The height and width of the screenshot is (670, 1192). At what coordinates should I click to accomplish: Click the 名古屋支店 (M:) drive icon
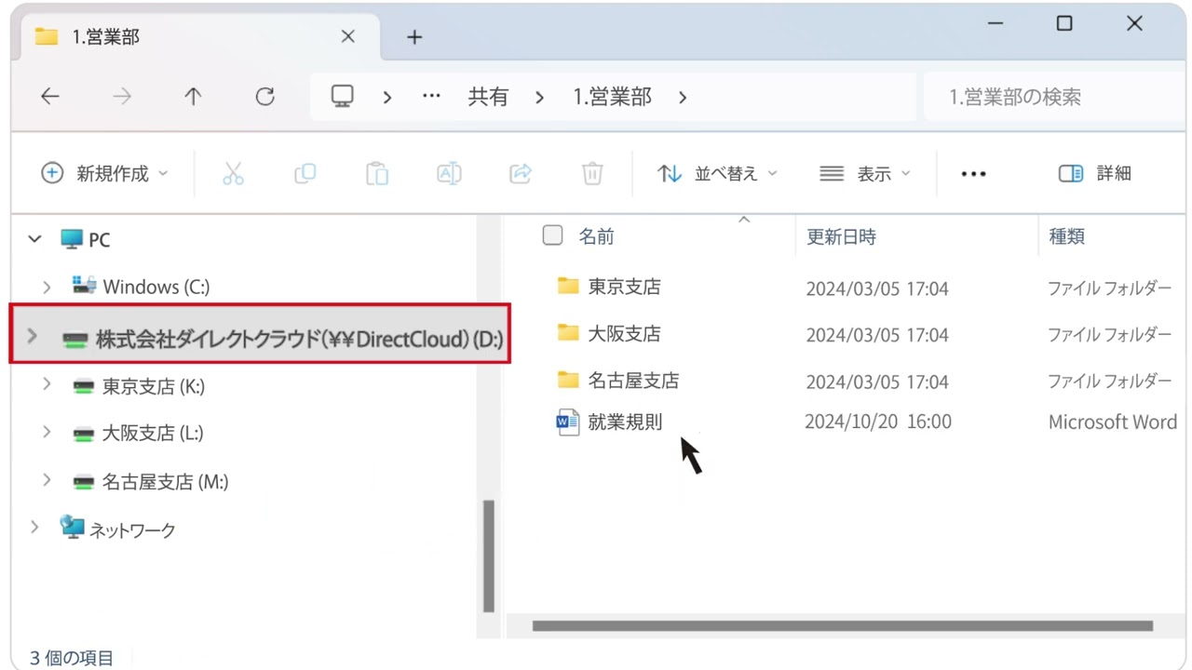(84, 482)
